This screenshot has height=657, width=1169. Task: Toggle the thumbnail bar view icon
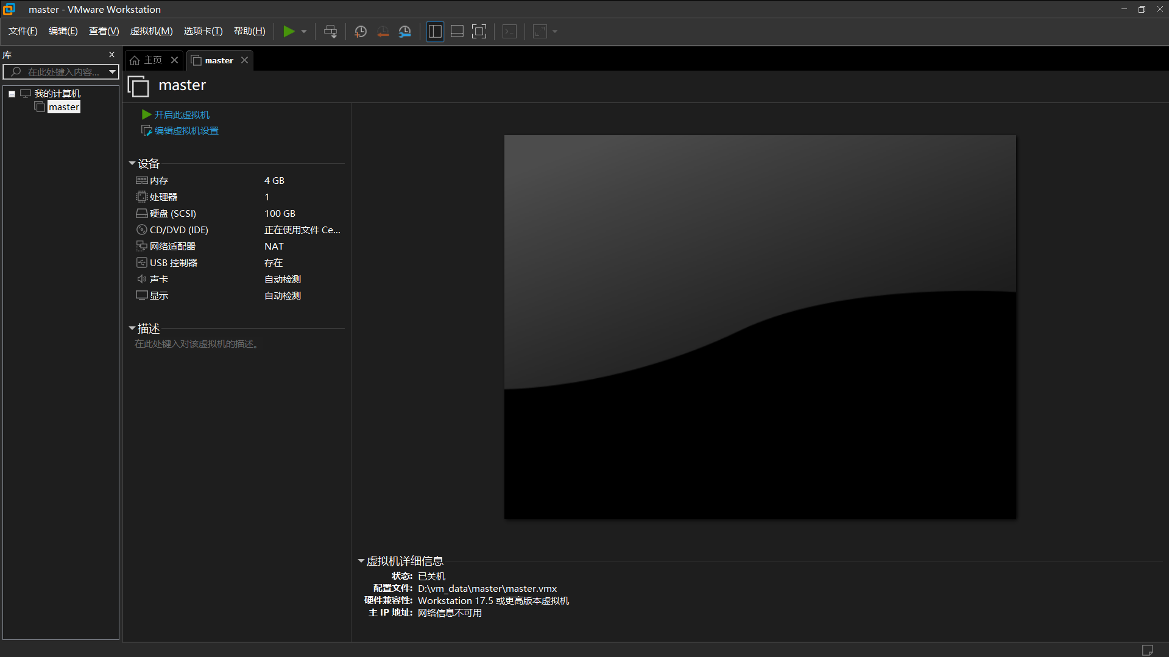tap(457, 32)
